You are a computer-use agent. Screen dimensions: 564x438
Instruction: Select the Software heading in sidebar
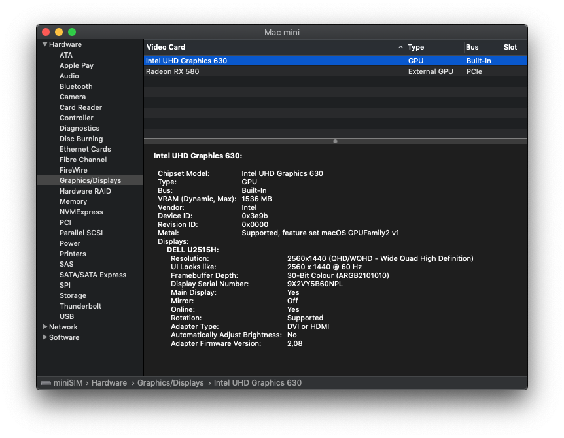coord(64,337)
